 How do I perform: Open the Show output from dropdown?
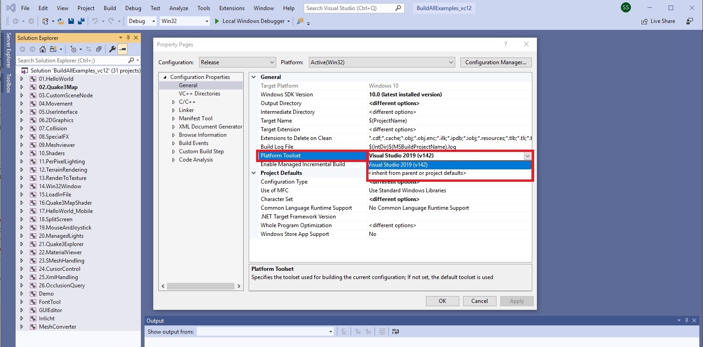tap(265, 331)
